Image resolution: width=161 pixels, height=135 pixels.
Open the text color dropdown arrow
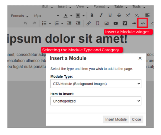[71, 16]
